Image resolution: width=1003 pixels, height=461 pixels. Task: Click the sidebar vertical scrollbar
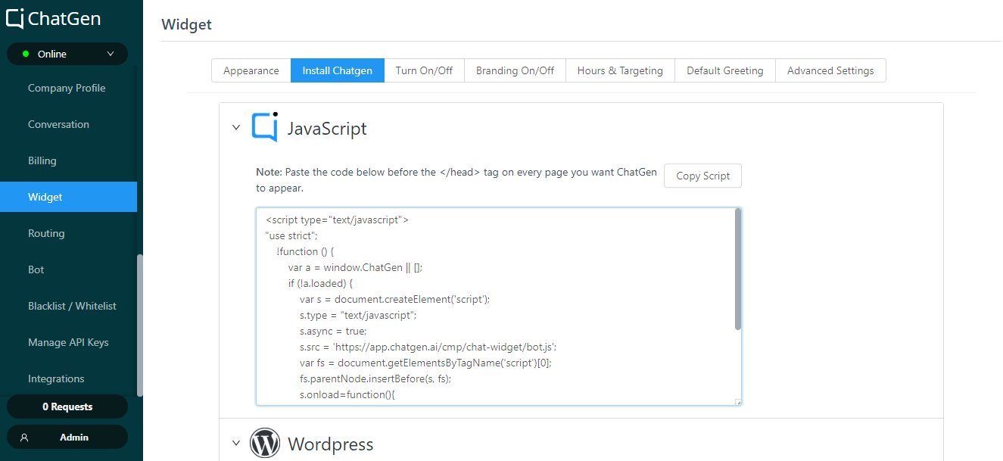point(139,326)
